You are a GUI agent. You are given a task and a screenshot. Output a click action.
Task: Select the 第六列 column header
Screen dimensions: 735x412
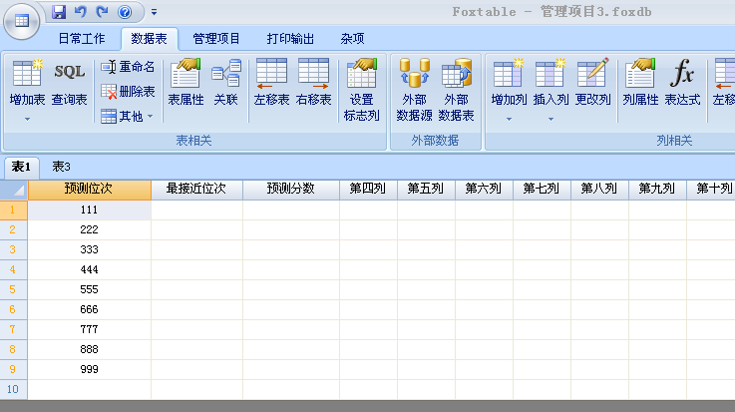click(484, 190)
